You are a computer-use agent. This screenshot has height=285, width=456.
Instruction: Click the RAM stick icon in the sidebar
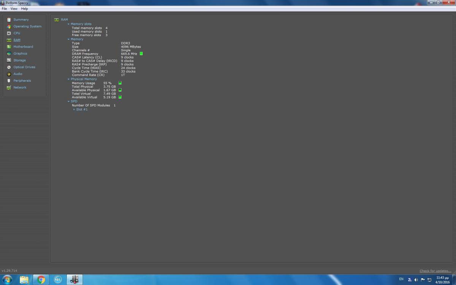(9, 40)
